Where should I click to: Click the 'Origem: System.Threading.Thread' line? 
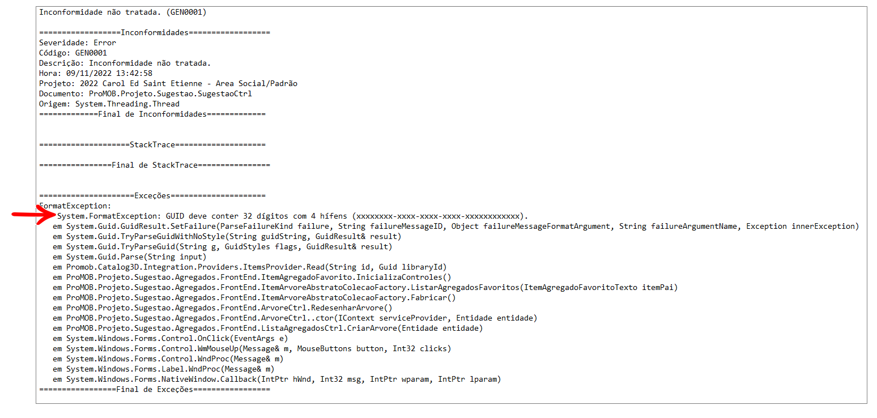pyautogui.click(x=109, y=104)
